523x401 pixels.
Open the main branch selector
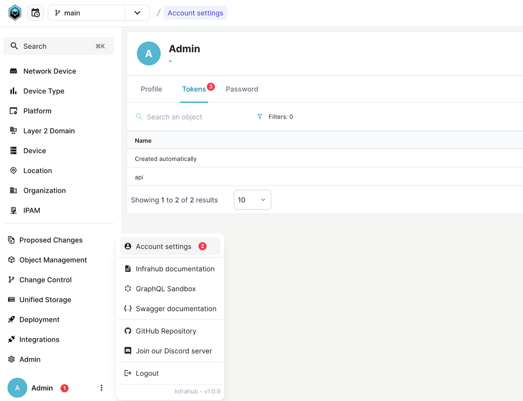pos(87,13)
